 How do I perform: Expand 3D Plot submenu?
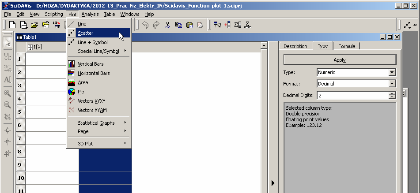99,144
